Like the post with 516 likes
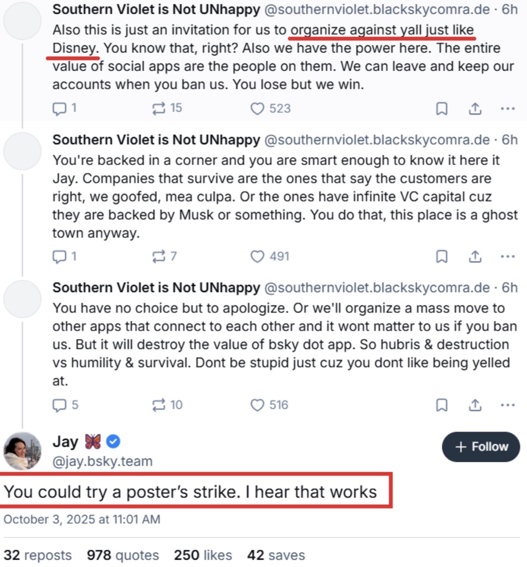 coord(257,405)
